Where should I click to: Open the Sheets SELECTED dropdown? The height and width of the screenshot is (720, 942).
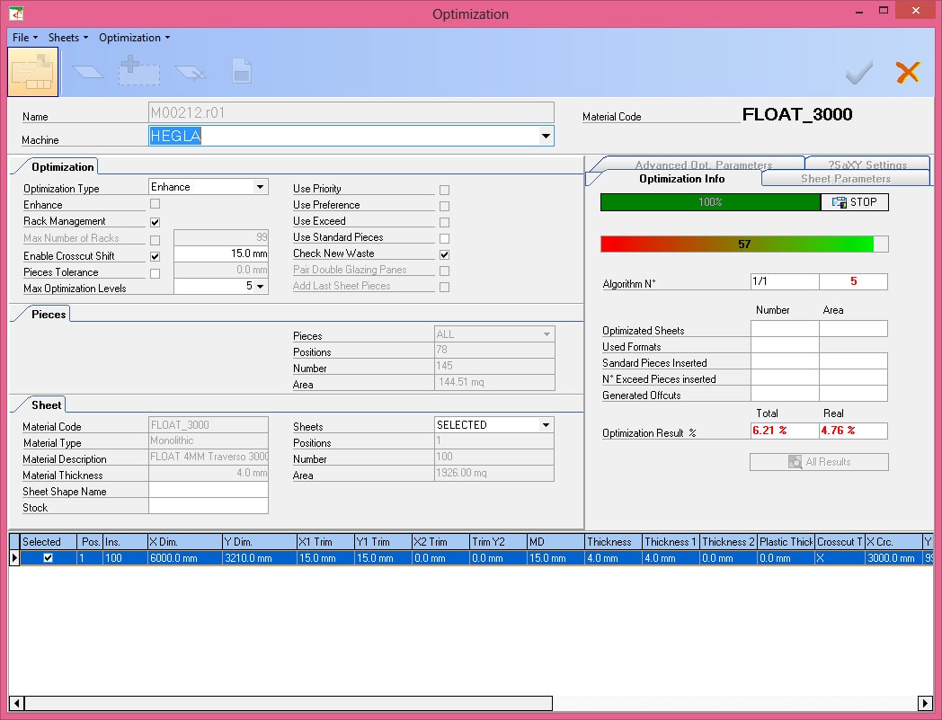click(546, 425)
